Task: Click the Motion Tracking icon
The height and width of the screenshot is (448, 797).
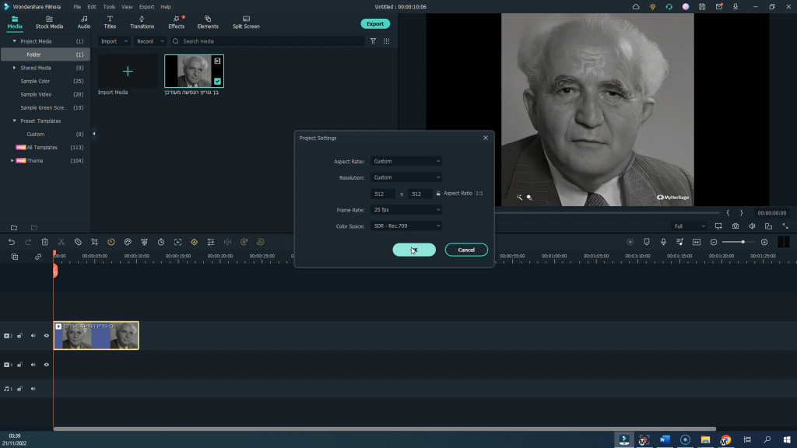Action: point(178,243)
